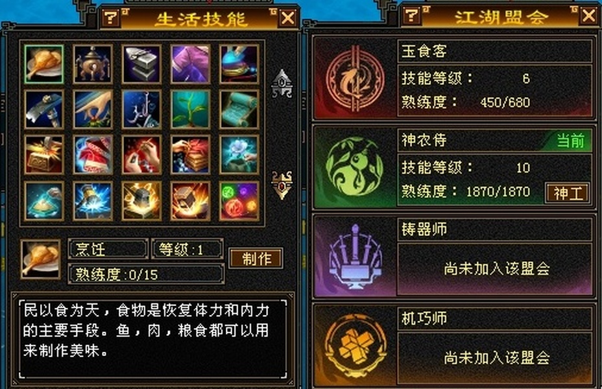Select the pickaxe mining skill icon
Screen dimensions: 602x389
tap(43, 110)
